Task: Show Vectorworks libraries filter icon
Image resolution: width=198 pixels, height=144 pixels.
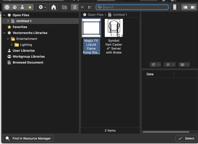Action: point(7,7)
